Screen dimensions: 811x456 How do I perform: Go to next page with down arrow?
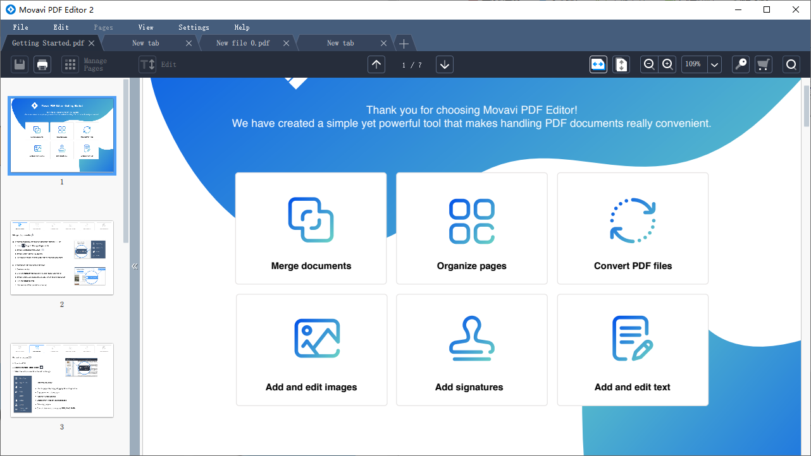(445, 64)
